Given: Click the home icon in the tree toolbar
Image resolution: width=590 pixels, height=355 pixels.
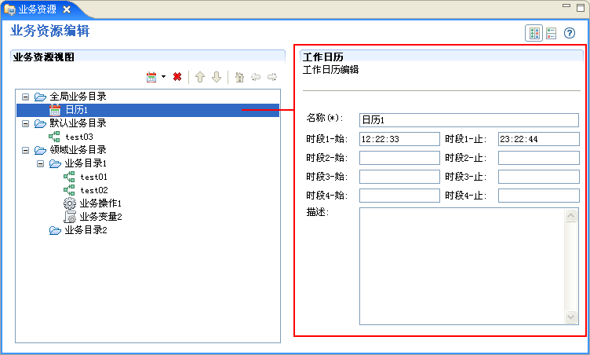Looking at the screenshot, I should (x=239, y=77).
